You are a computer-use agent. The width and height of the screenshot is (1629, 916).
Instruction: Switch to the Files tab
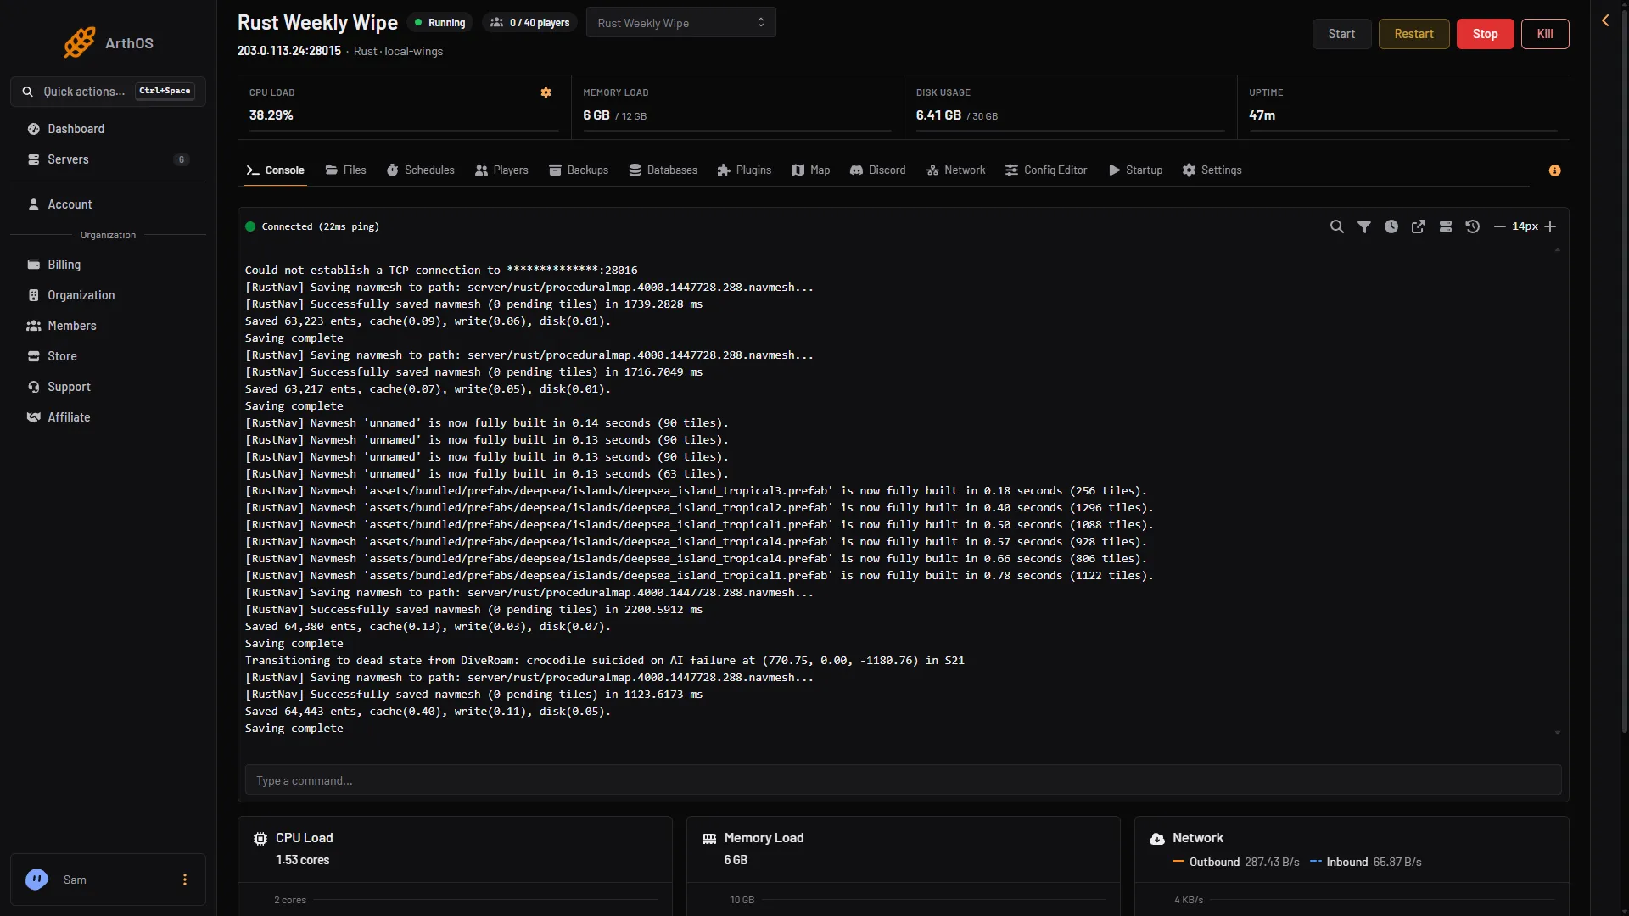345,170
